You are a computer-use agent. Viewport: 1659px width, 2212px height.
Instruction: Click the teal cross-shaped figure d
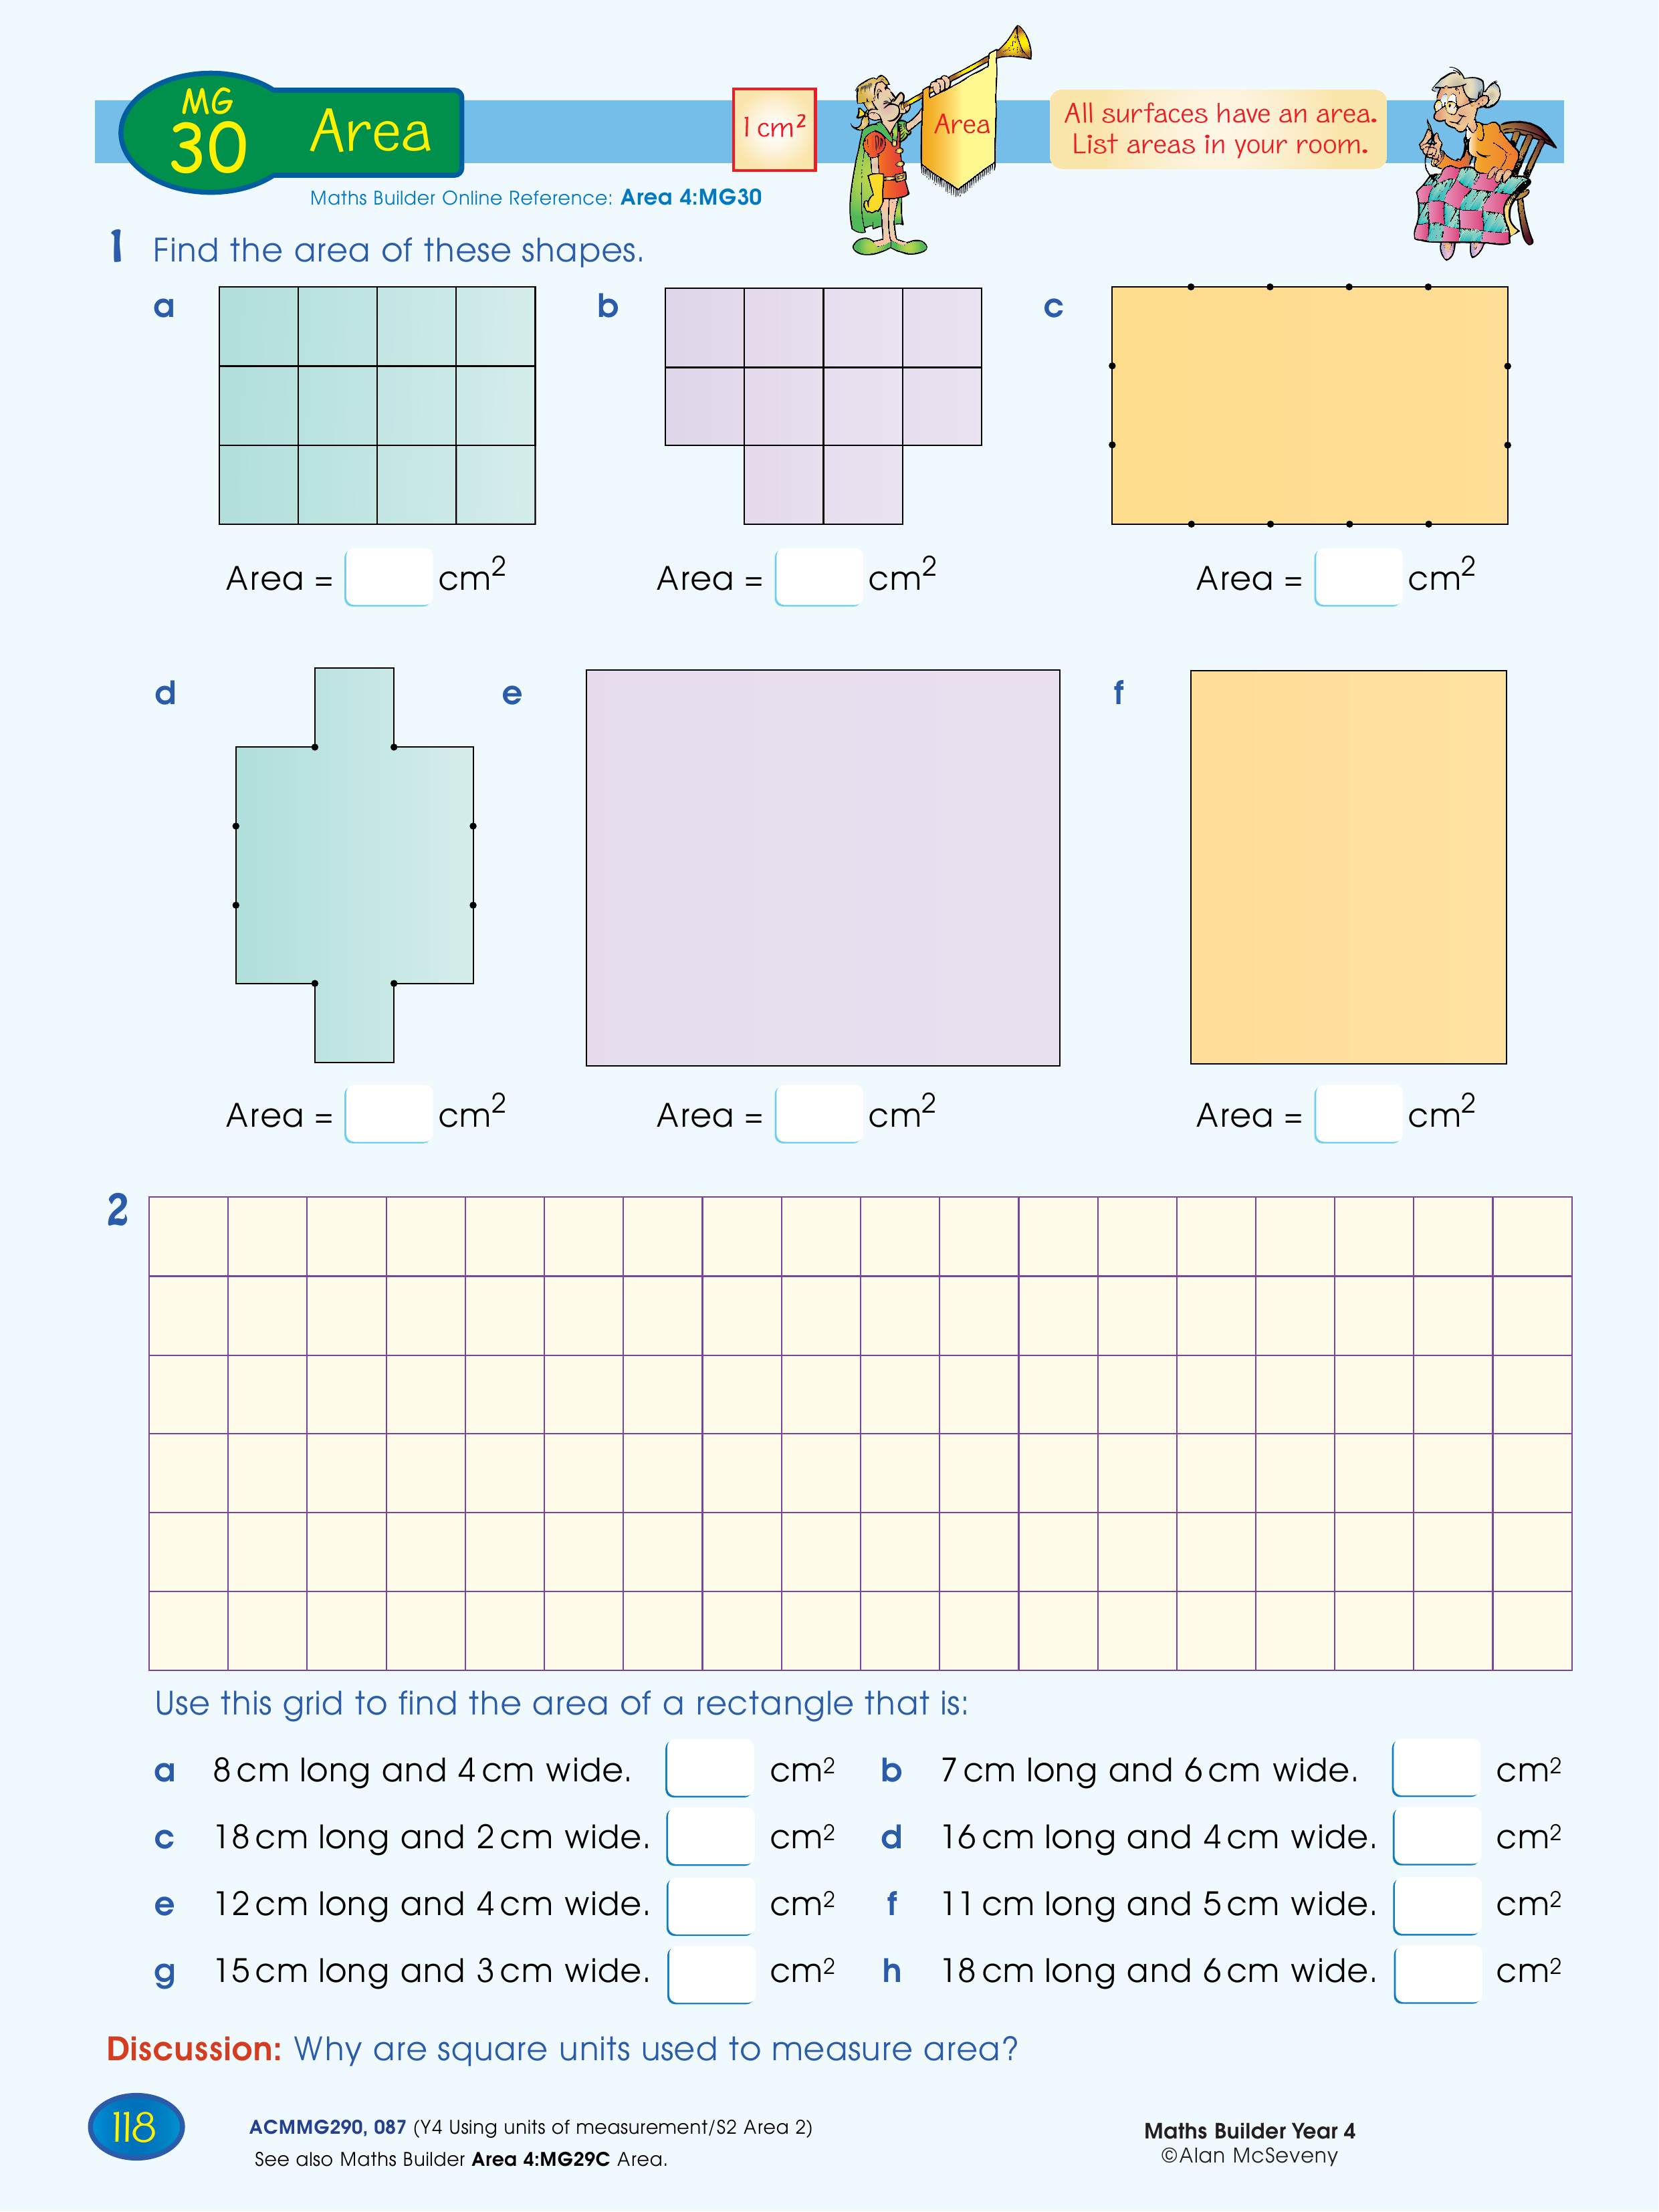point(354,865)
